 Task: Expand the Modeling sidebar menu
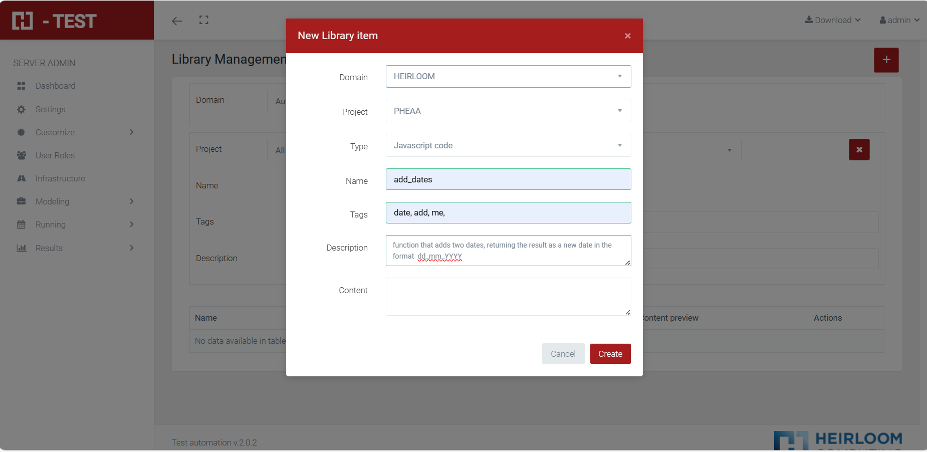[75, 201]
